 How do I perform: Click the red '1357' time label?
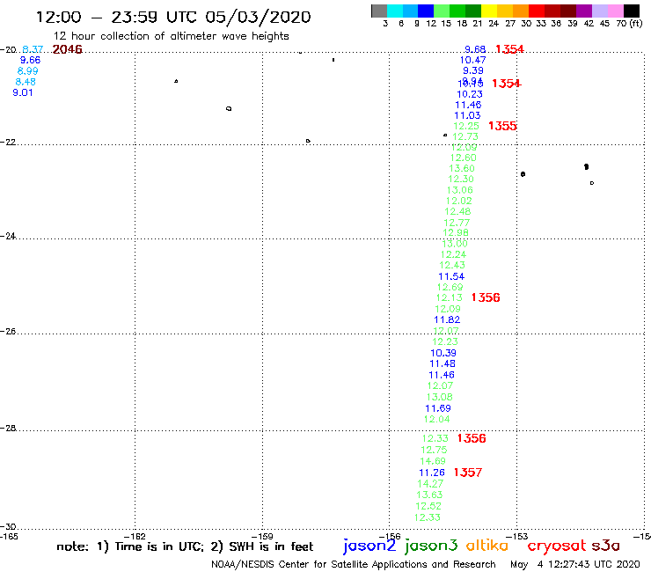pos(468,473)
